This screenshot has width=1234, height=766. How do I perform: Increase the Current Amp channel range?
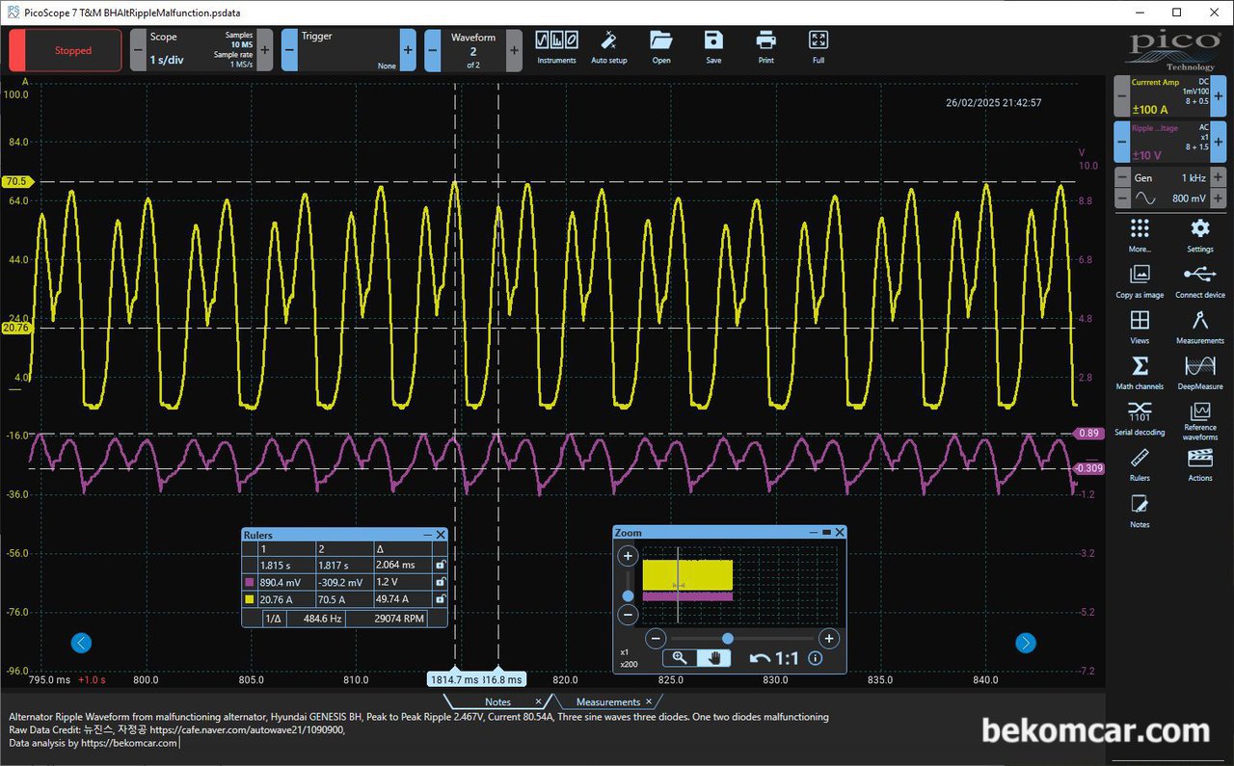click(x=1219, y=96)
